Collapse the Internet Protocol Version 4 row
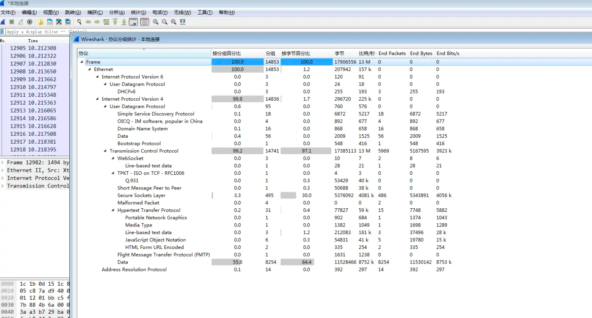 [x=97, y=99]
